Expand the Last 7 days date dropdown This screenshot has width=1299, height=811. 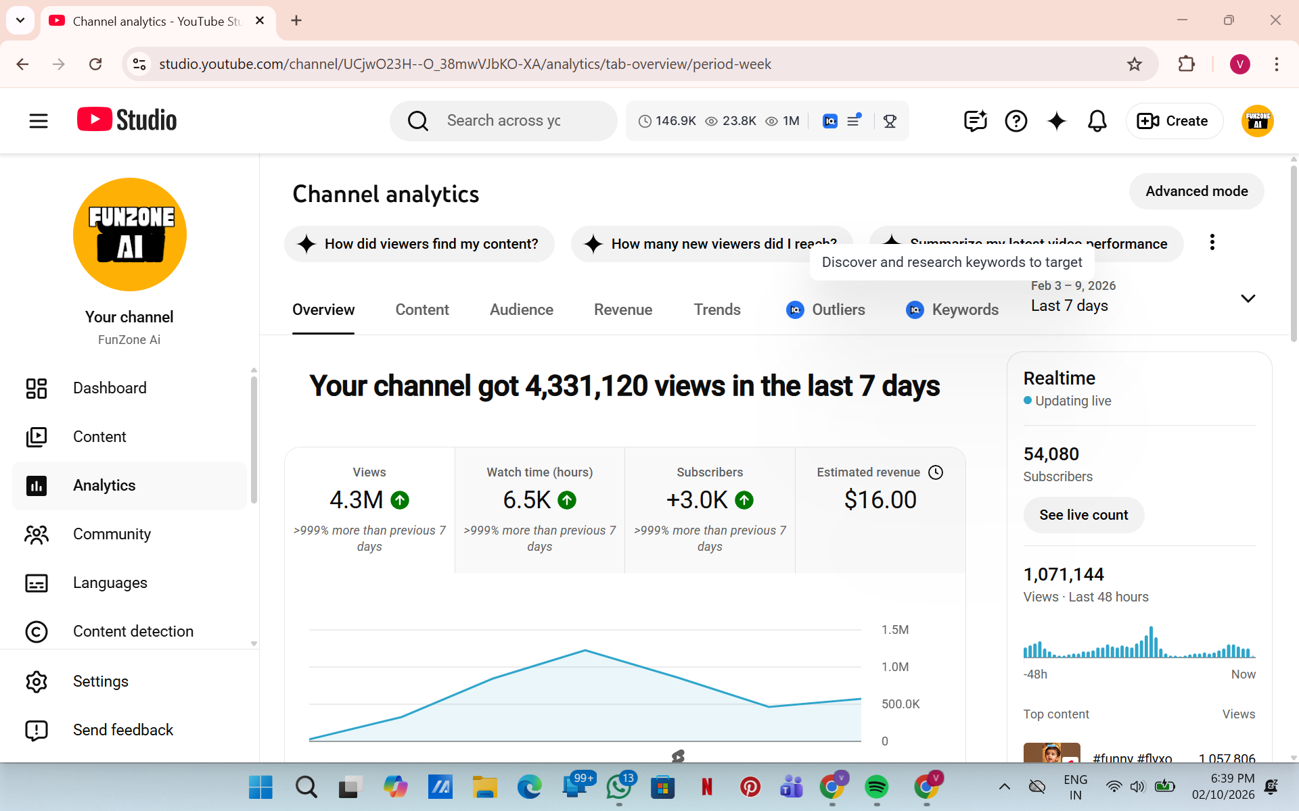coord(1248,298)
